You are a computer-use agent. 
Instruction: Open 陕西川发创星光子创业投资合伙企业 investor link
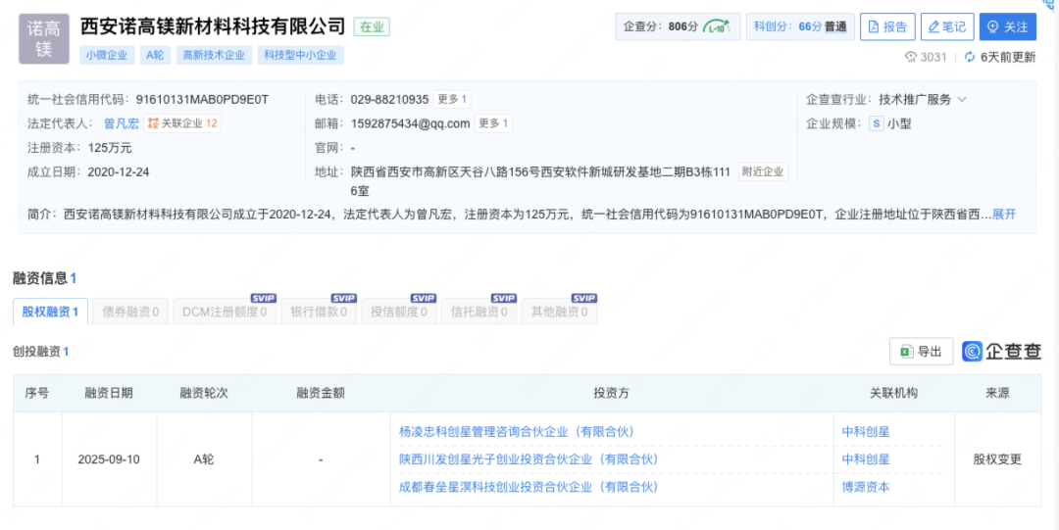click(529, 459)
